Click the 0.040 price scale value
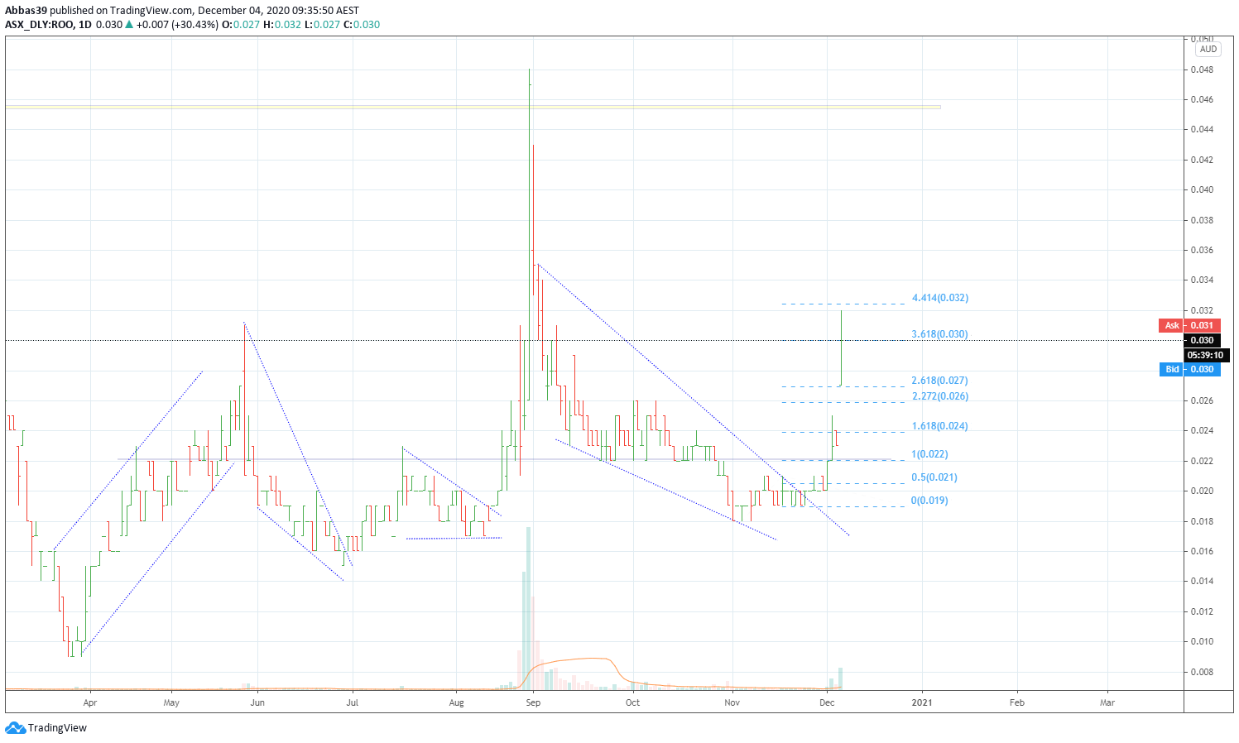Screen dimensions: 1239x743 [x=1202, y=189]
